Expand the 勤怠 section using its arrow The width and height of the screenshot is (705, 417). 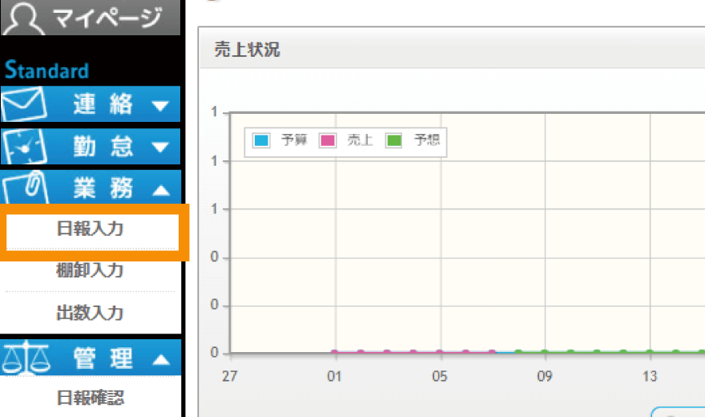pos(160,147)
